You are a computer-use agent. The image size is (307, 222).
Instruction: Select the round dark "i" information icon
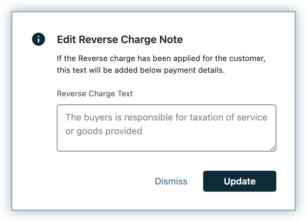pyautogui.click(x=38, y=40)
